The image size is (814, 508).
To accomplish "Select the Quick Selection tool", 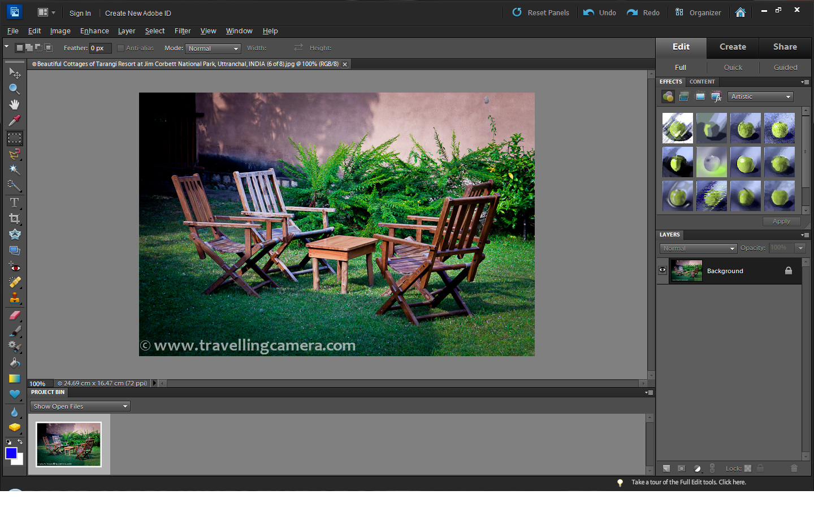I will 15,186.
